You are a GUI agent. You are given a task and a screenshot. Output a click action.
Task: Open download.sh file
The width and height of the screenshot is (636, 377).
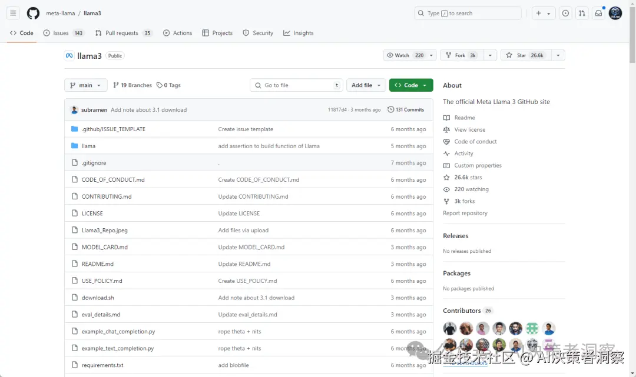(x=98, y=298)
